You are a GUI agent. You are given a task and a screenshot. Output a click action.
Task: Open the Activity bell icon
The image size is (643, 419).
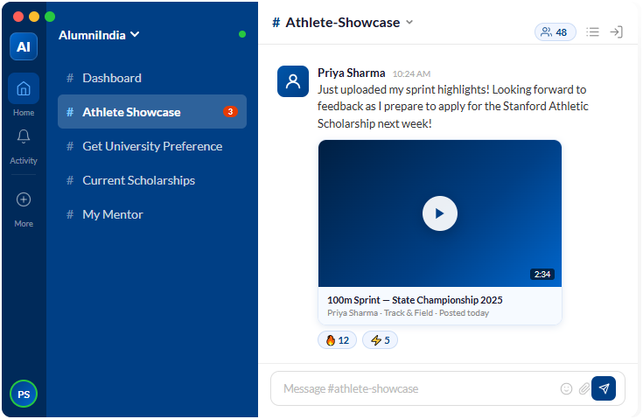[24, 137]
